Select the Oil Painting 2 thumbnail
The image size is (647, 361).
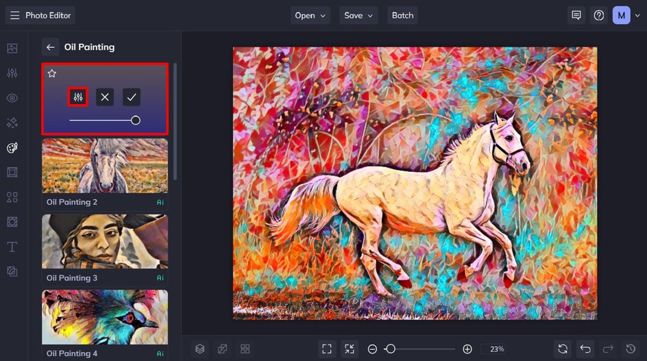pos(105,166)
